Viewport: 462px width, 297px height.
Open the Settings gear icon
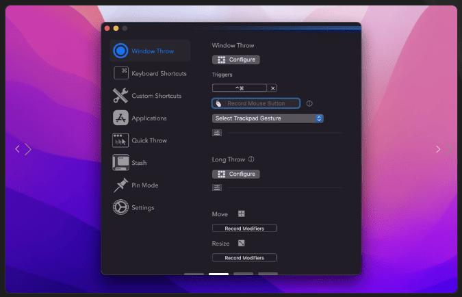click(120, 207)
